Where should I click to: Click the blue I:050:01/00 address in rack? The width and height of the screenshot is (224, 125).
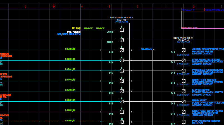pos(183,55)
